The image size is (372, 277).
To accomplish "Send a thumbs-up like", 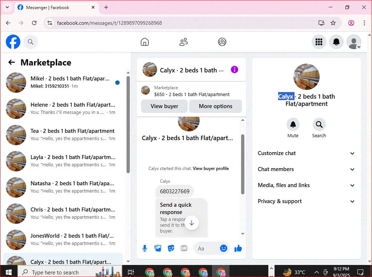I will click(x=238, y=249).
